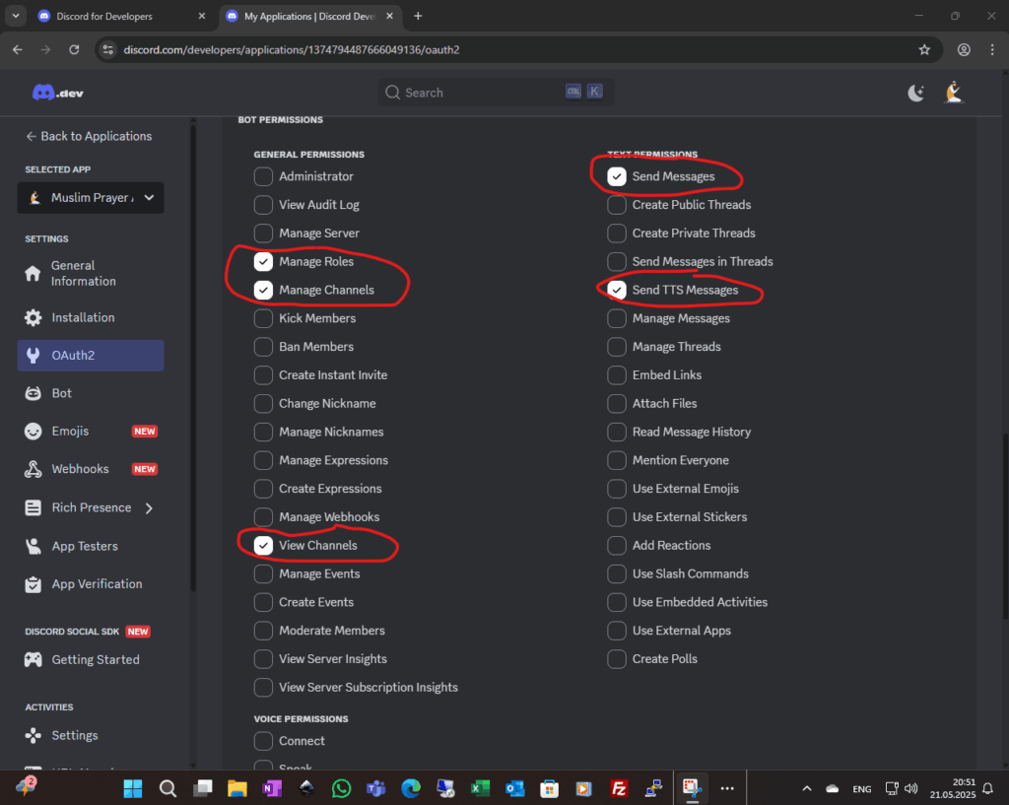Expand the Rich Presence submenu arrow
Image resolution: width=1009 pixels, height=805 pixels.
point(150,507)
